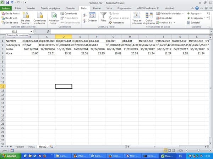
Task: Click Desagrupar button
Action: (195, 18)
